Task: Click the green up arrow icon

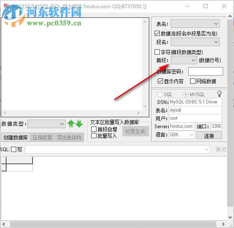Action: (x=71, y=124)
